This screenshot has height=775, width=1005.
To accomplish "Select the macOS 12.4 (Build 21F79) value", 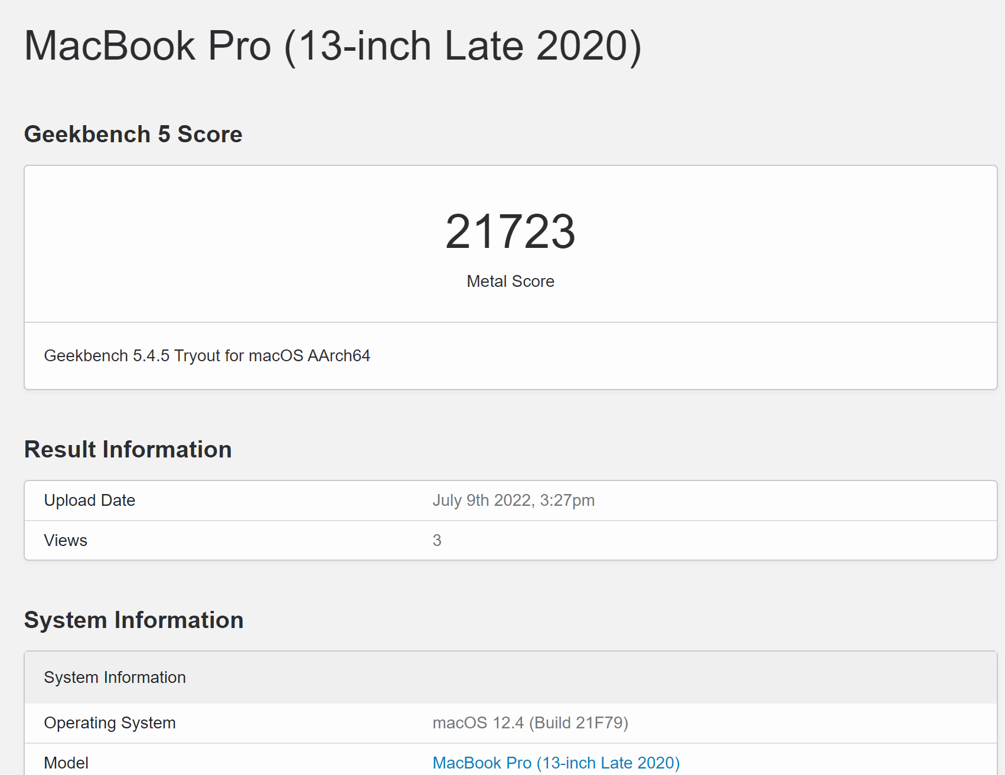I will pyautogui.click(x=530, y=722).
